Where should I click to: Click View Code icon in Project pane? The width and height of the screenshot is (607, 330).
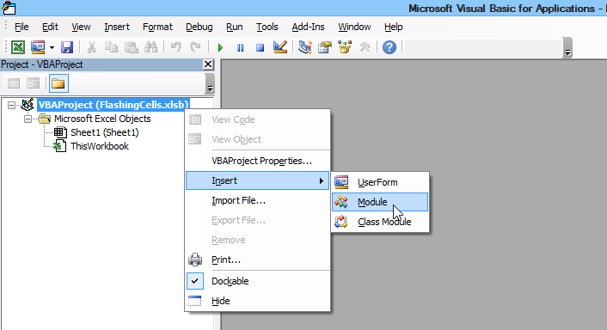click(14, 83)
